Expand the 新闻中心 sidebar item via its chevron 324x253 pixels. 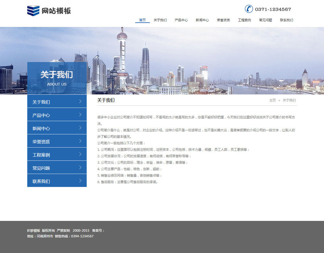click(x=80, y=128)
